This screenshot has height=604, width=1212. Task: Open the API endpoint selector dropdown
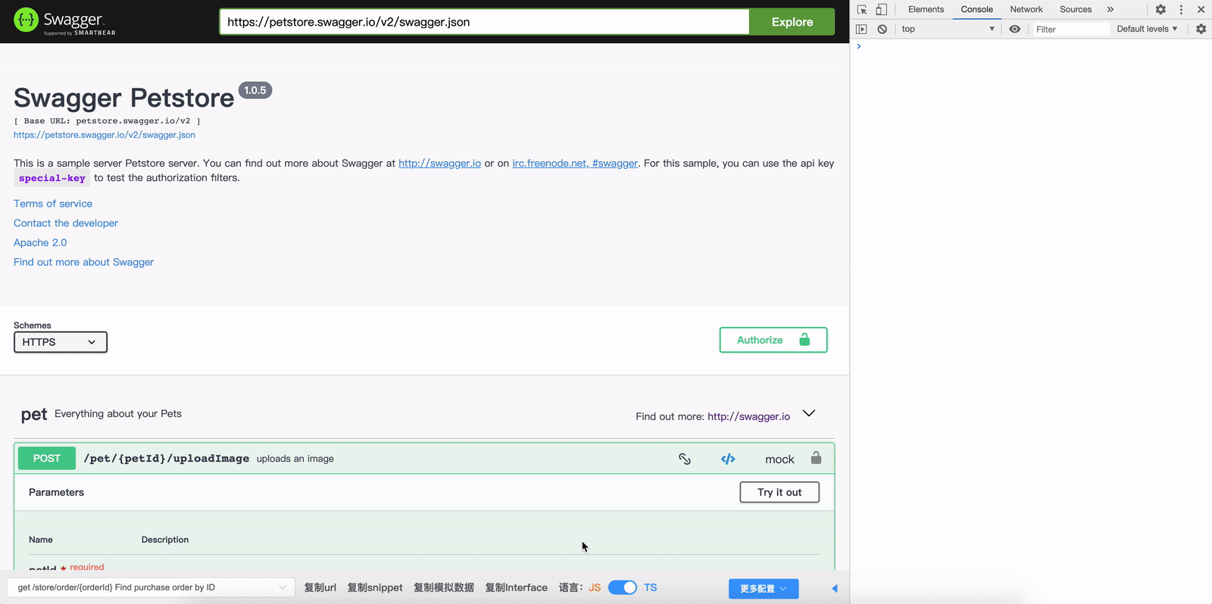pos(151,587)
